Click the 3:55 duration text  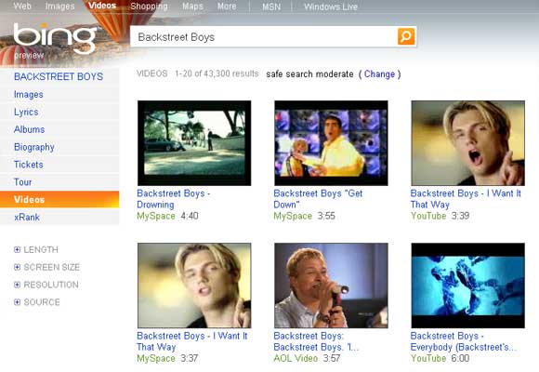(x=326, y=216)
